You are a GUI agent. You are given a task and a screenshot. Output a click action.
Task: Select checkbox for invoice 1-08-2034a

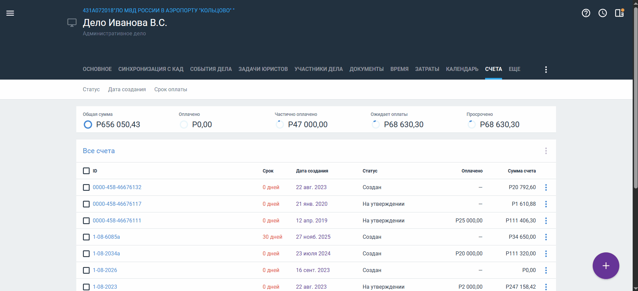86,254
